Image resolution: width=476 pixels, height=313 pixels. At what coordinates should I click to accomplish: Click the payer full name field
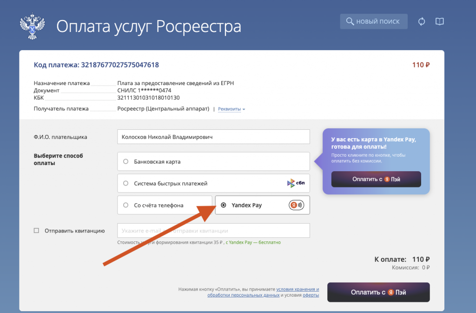213,137
